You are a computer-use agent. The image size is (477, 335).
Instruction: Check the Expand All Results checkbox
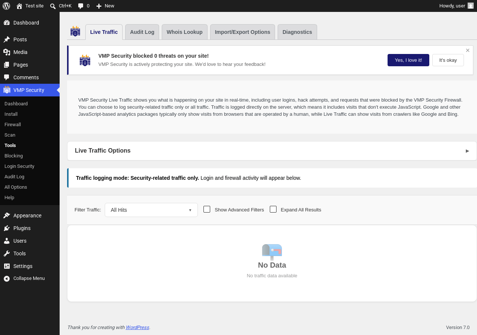click(273, 209)
